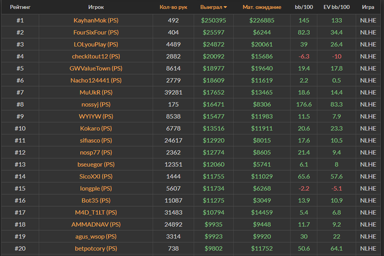This screenshot has height=256, width=384.
Task: Click the Кол-во рук column header
Action: 173,7
